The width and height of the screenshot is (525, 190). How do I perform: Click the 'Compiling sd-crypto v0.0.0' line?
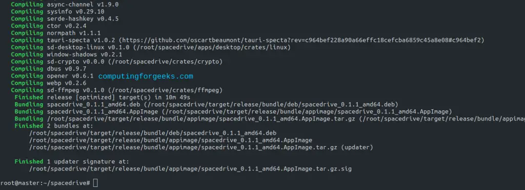116,62
